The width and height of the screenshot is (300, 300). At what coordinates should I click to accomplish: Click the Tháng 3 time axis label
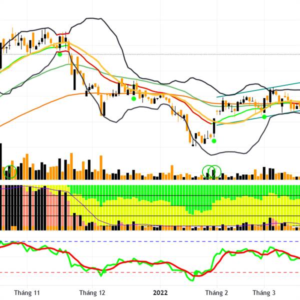[x=264, y=292]
